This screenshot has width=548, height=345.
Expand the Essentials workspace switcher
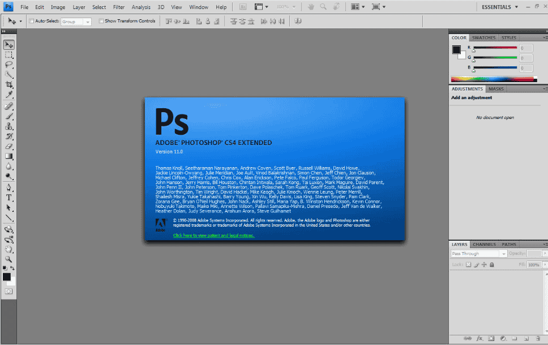[x=500, y=7]
